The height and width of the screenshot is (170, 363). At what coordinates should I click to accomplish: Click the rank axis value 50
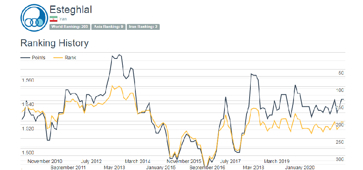click(341, 73)
